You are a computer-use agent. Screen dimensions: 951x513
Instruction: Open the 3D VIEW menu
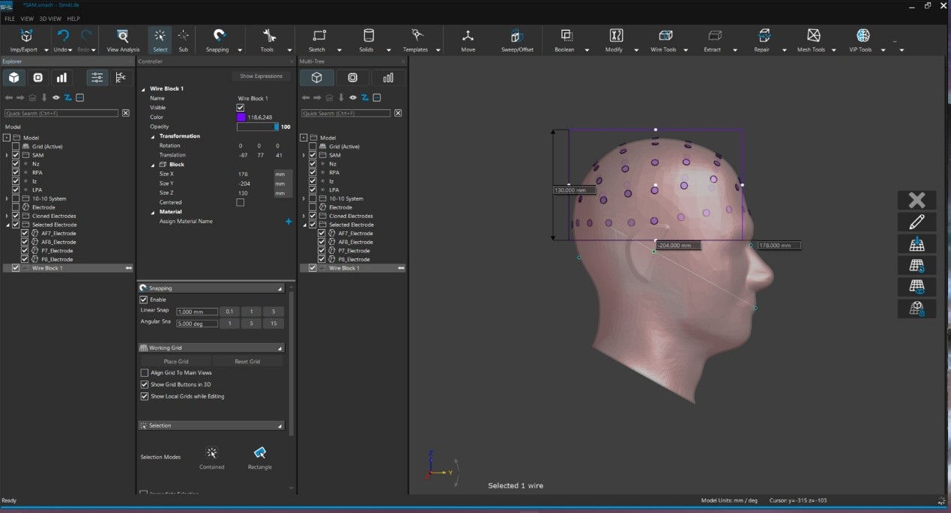(x=49, y=19)
